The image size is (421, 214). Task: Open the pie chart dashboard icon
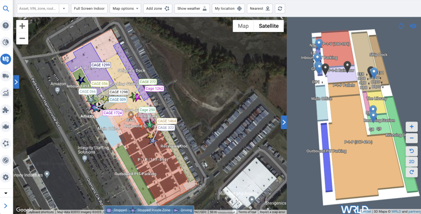point(6,42)
